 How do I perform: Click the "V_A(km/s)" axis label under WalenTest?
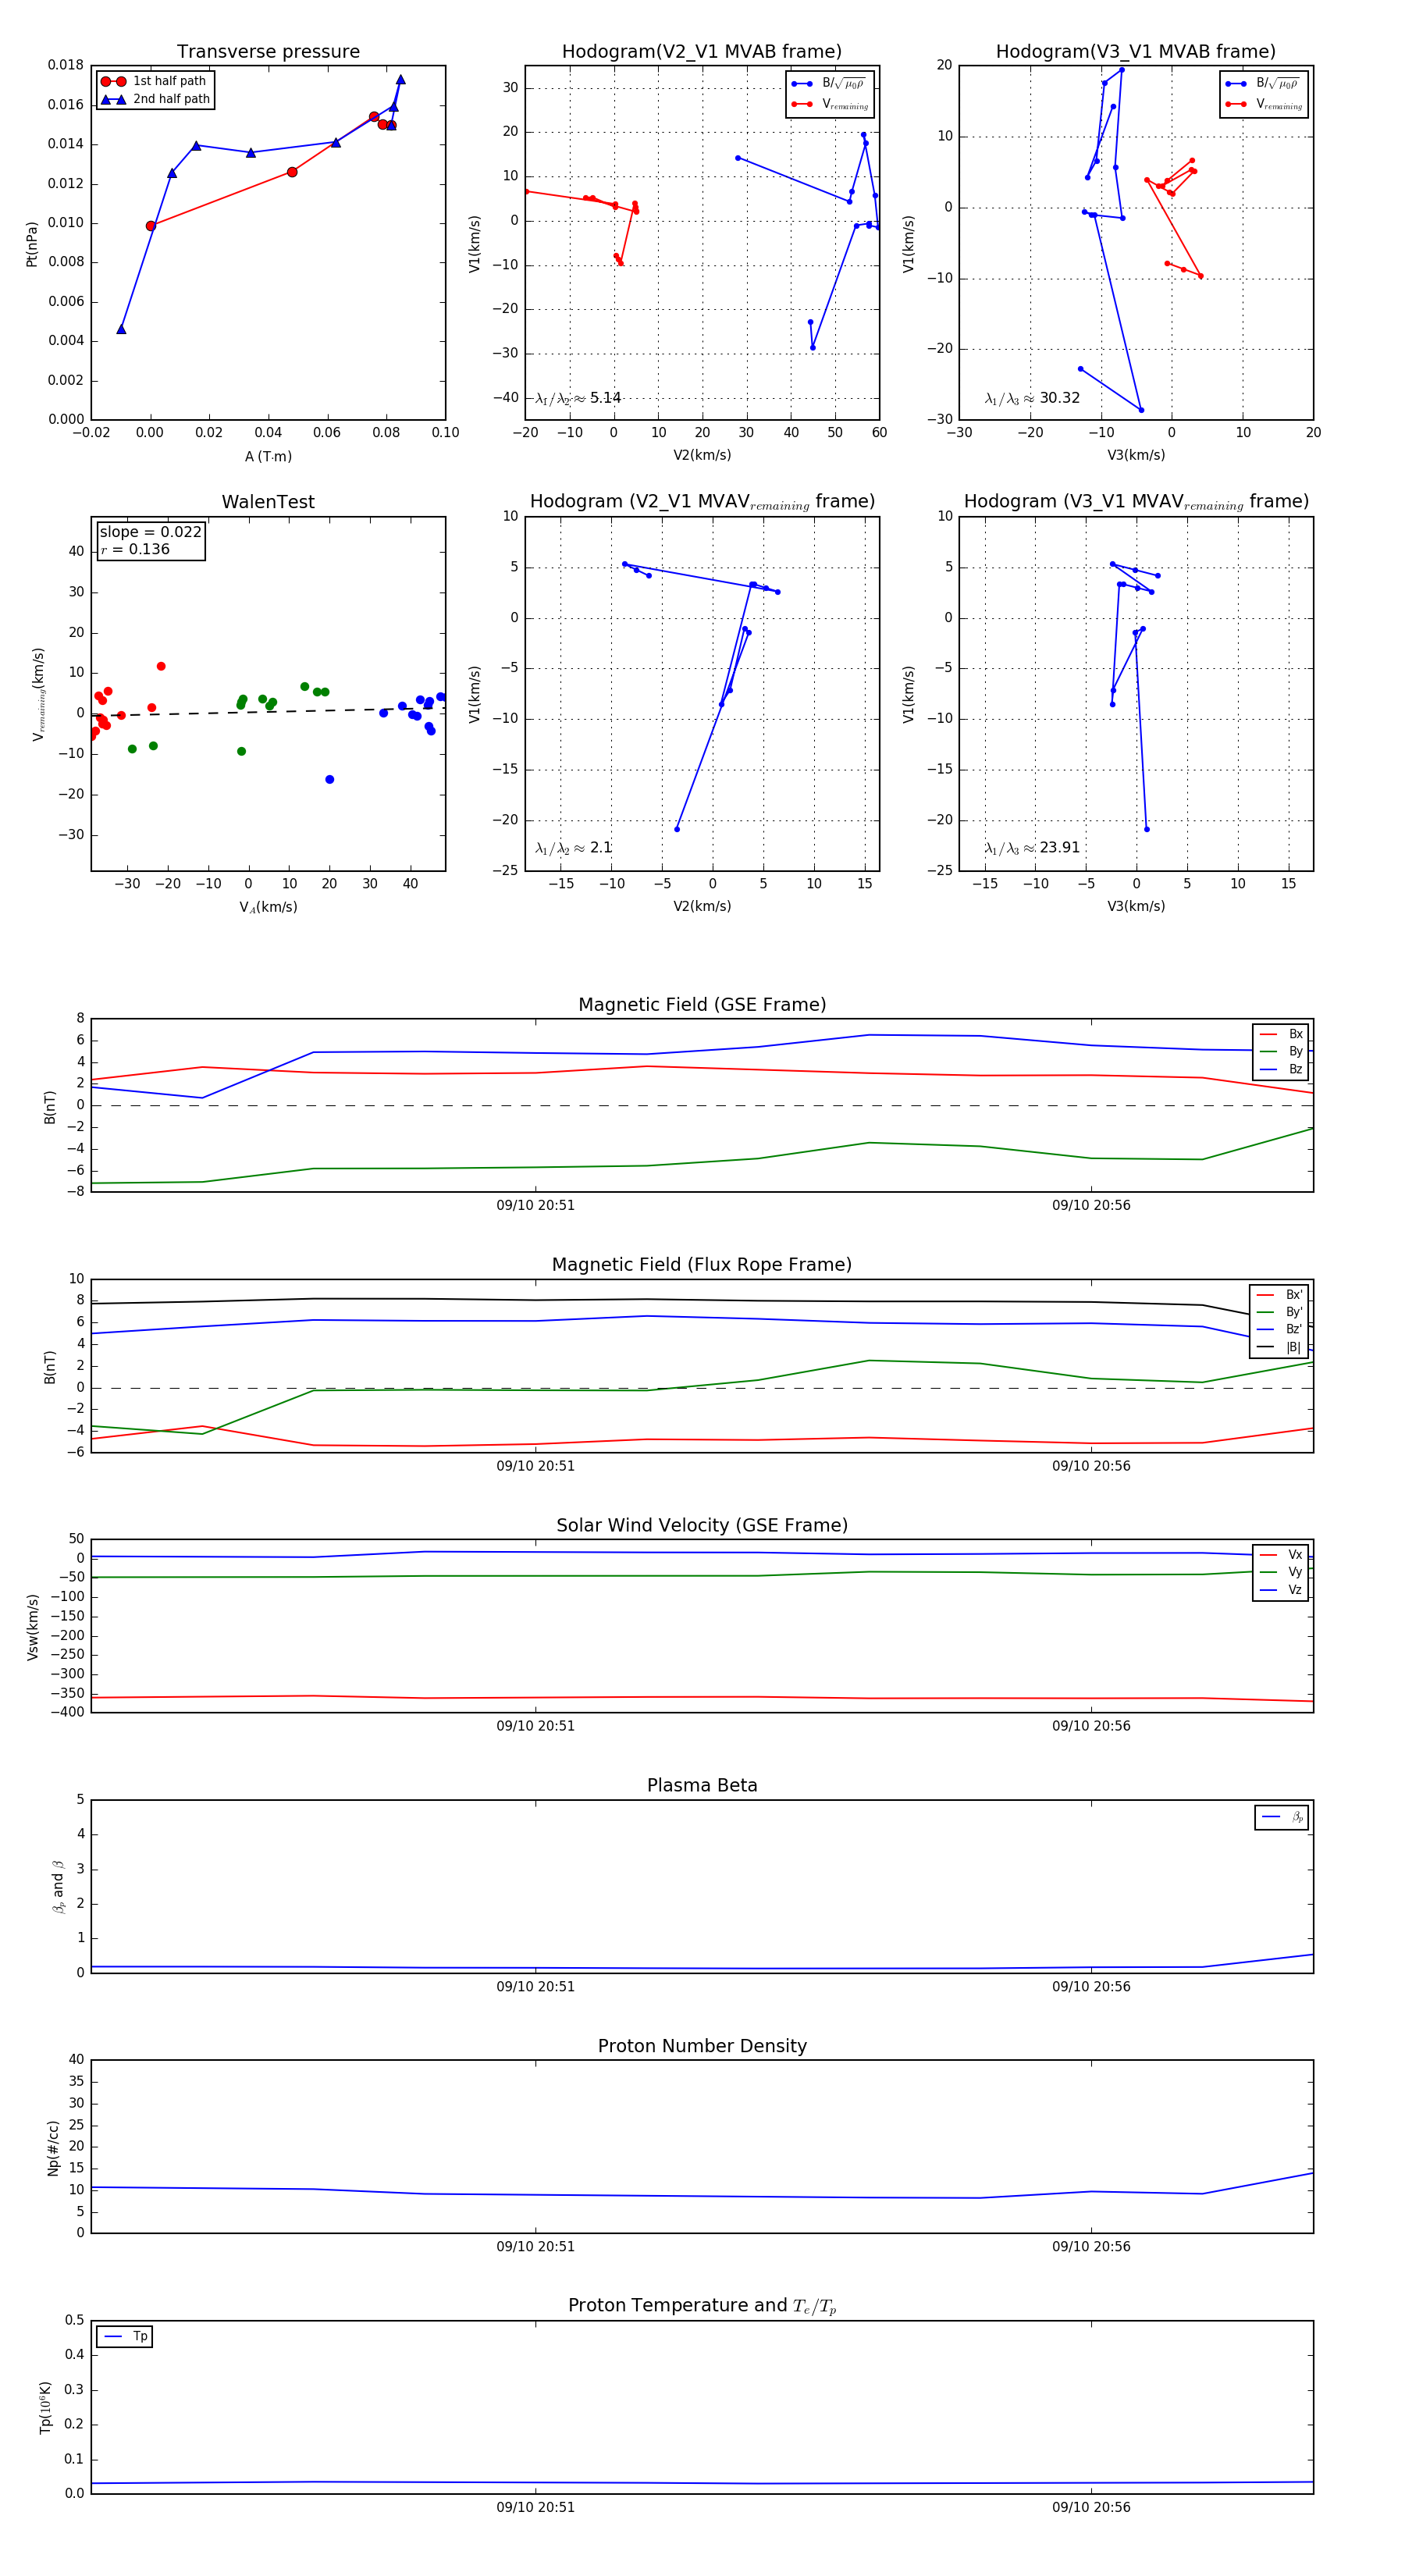click(x=268, y=908)
